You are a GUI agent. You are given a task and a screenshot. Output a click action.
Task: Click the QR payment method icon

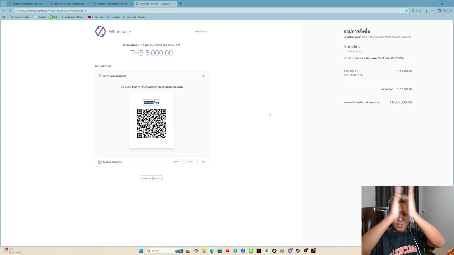[x=100, y=76]
